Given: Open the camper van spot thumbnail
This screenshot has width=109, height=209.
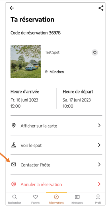Looking at the screenshot, I should click(26, 61).
